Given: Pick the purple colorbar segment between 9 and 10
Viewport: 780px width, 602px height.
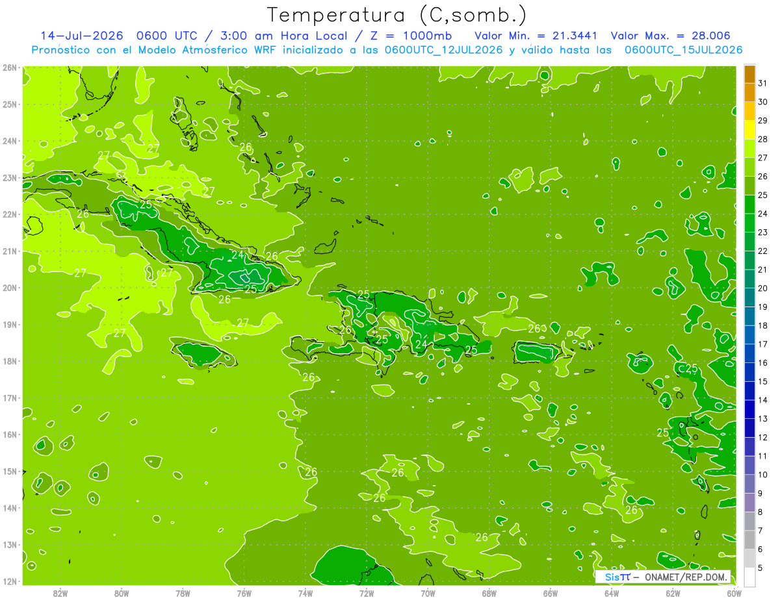Looking at the screenshot, I should point(749,484).
